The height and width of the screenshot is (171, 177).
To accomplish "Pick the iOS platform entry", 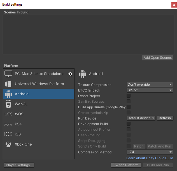I will pyautogui.click(x=39, y=134).
